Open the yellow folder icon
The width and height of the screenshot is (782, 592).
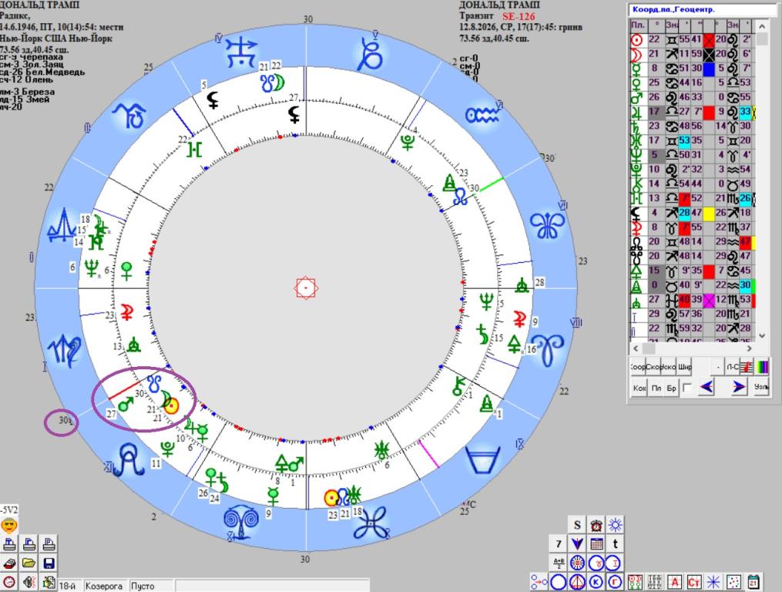pyautogui.click(x=29, y=563)
